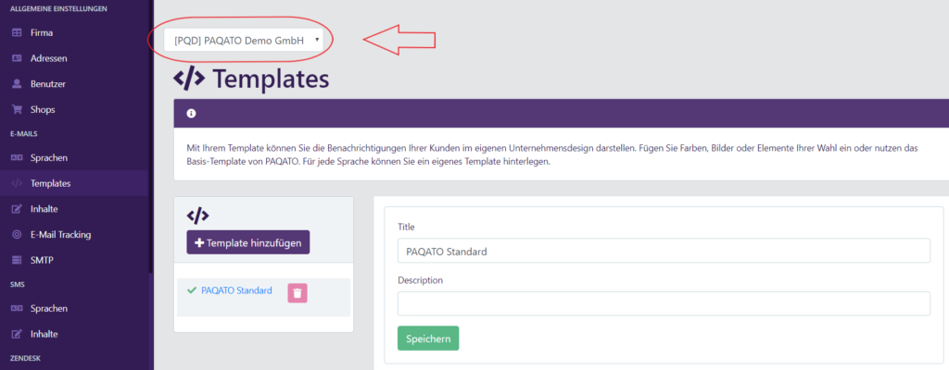Viewport: 949px width, 370px height.
Task: Click the Title input field
Action: click(664, 251)
